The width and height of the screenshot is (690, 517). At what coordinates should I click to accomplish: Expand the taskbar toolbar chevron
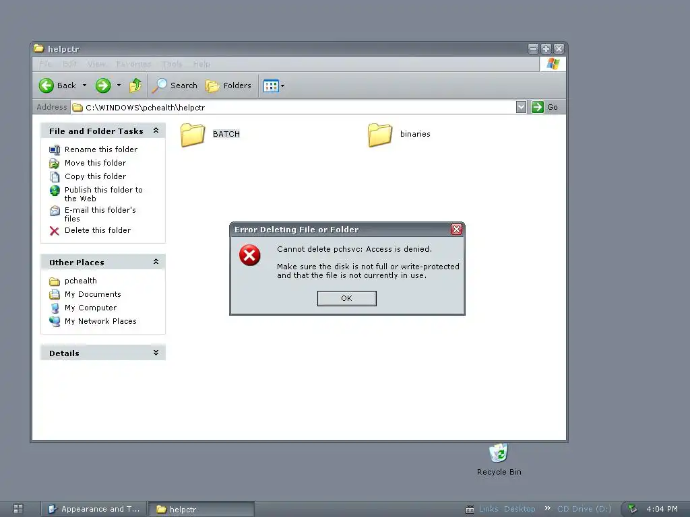tap(547, 508)
